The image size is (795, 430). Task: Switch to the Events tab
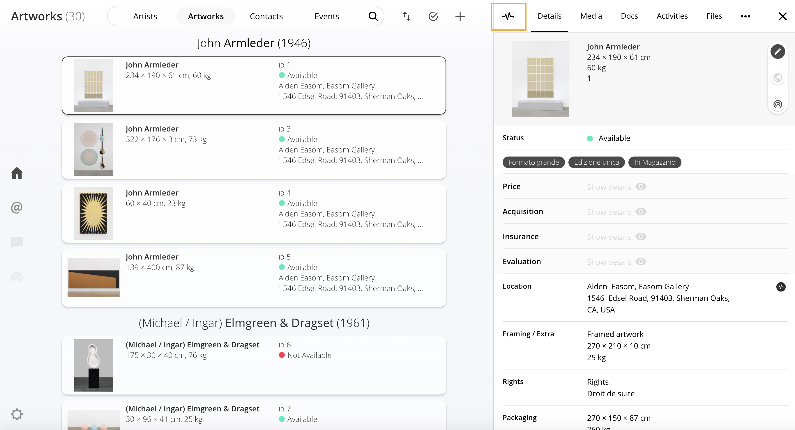[x=326, y=16]
